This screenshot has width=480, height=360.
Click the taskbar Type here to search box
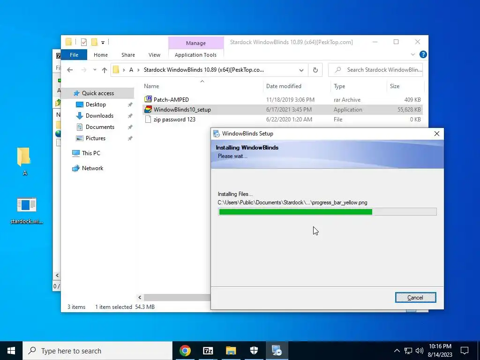click(97, 351)
